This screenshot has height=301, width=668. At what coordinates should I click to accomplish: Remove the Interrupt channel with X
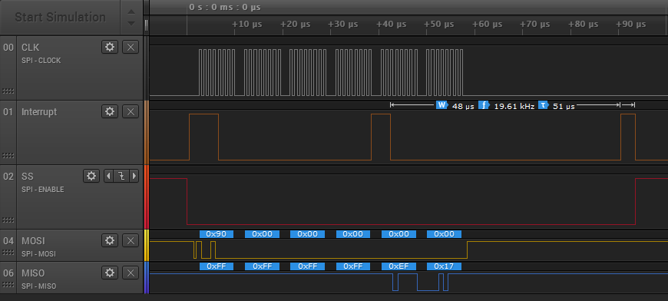pyautogui.click(x=131, y=111)
